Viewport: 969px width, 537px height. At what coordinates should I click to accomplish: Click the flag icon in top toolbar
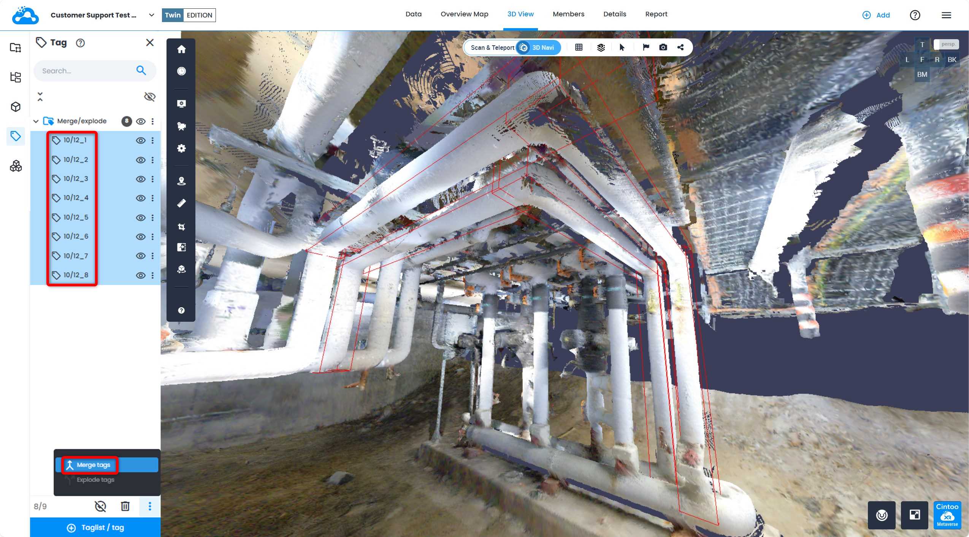[x=645, y=48]
